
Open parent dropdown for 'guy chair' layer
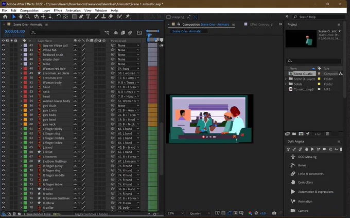(128, 106)
